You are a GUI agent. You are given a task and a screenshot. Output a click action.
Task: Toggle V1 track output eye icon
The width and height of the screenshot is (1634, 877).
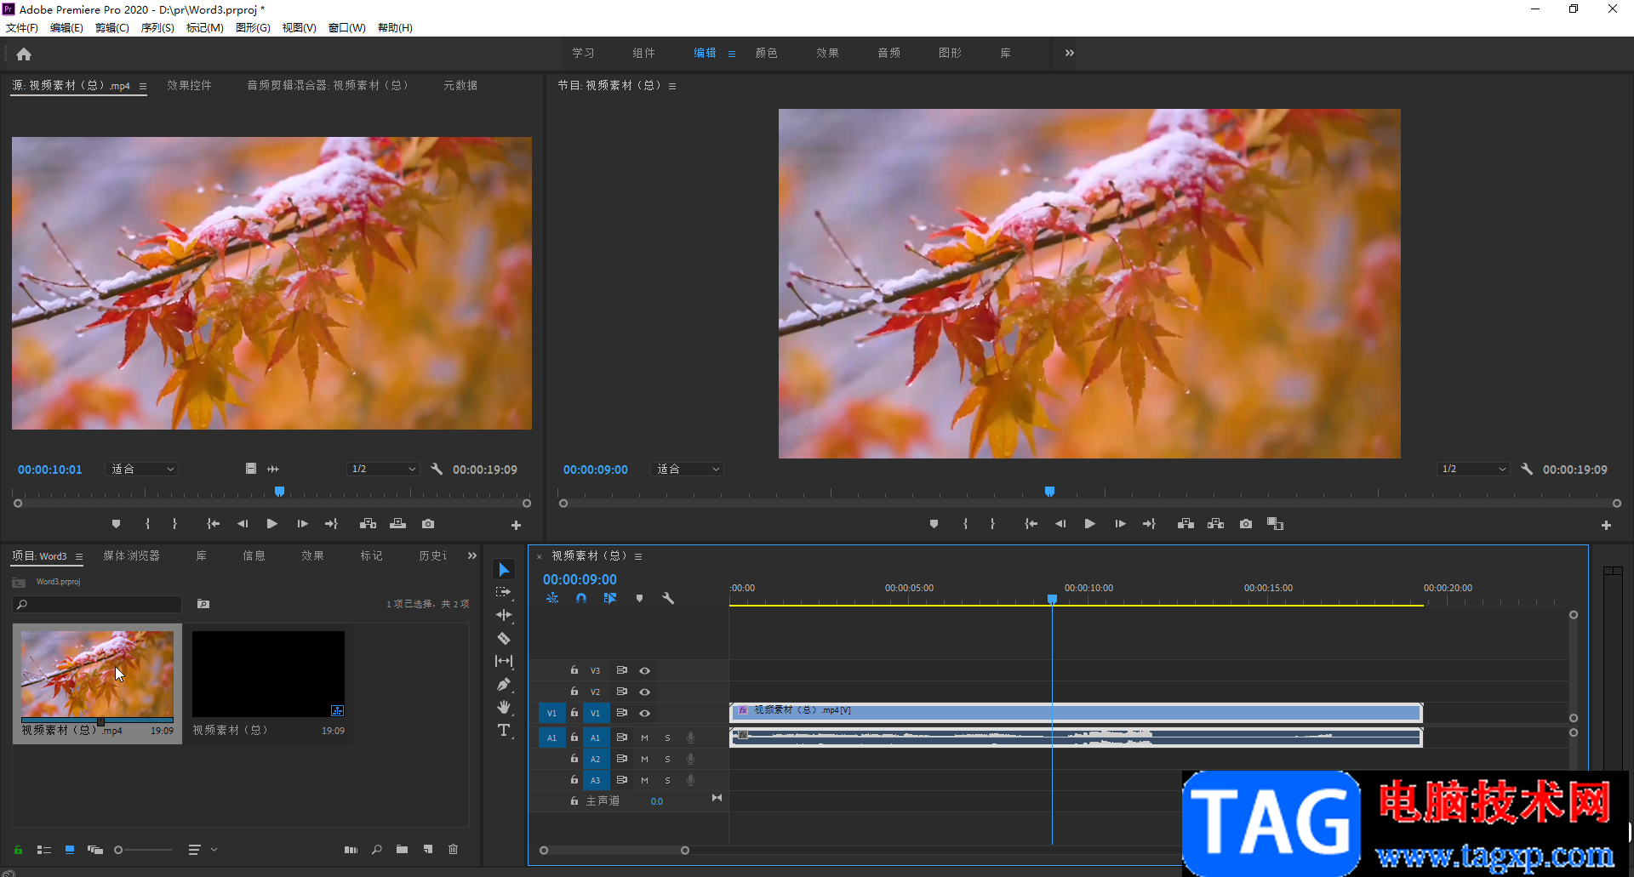(644, 713)
